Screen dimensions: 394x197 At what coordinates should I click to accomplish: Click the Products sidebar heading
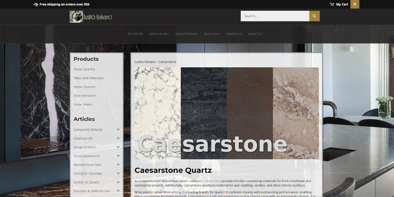tap(86, 59)
